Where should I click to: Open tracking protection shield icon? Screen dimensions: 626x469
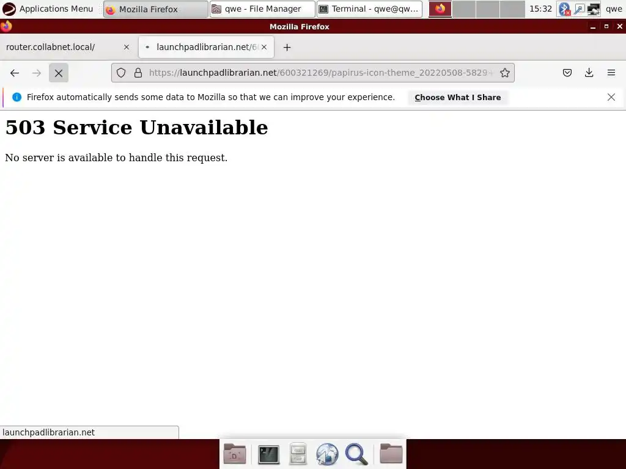121,73
